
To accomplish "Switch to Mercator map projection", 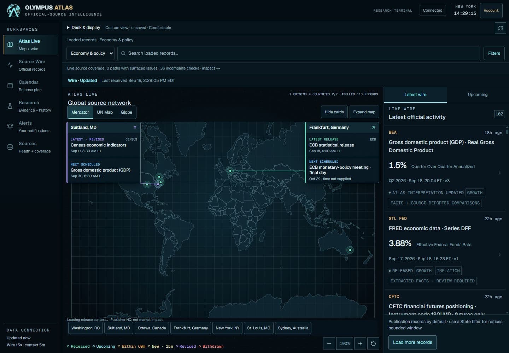I will coord(80,112).
